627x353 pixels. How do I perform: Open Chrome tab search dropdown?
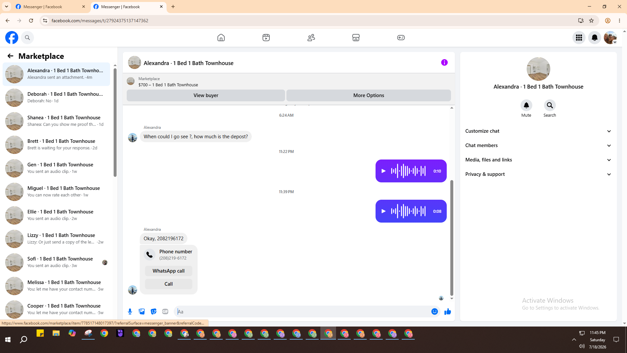(7, 7)
